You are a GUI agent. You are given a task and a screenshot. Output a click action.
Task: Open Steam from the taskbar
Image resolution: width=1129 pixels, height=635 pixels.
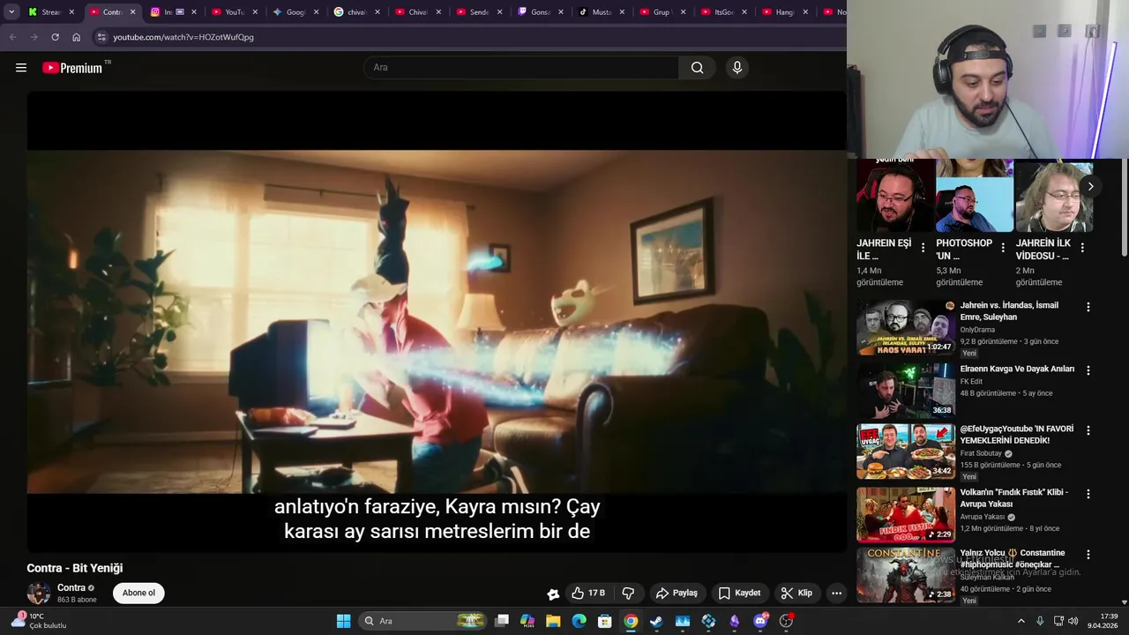656,621
